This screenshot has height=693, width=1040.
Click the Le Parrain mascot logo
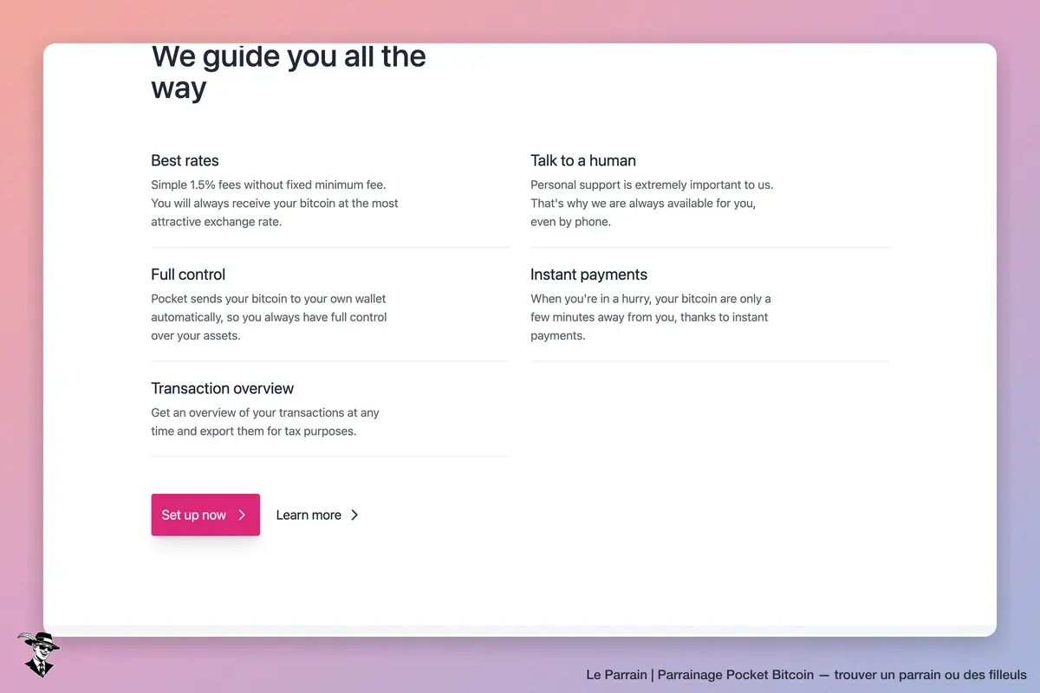(x=38, y=654)
